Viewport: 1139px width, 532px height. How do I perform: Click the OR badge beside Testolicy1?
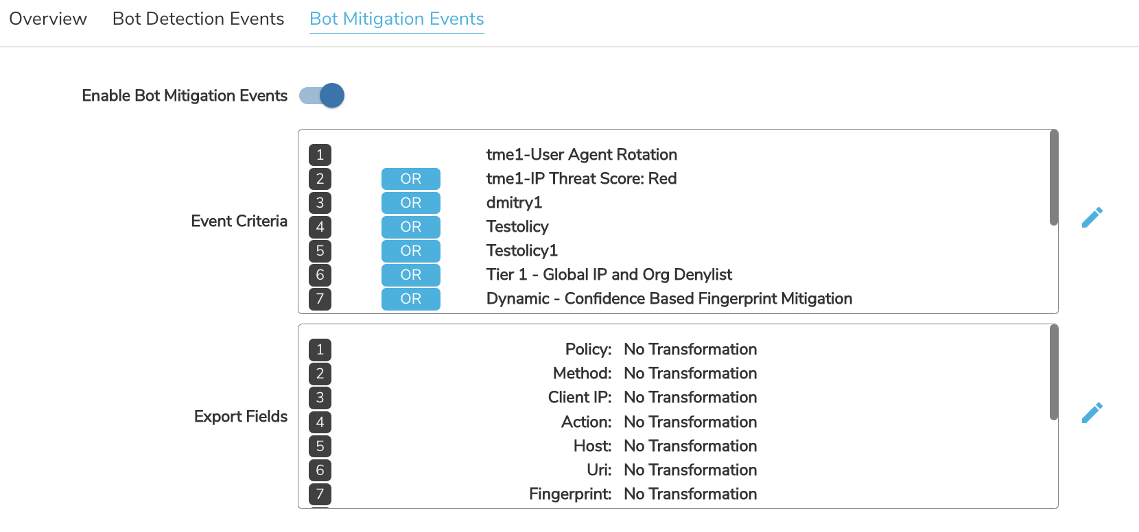pos(411,251)
